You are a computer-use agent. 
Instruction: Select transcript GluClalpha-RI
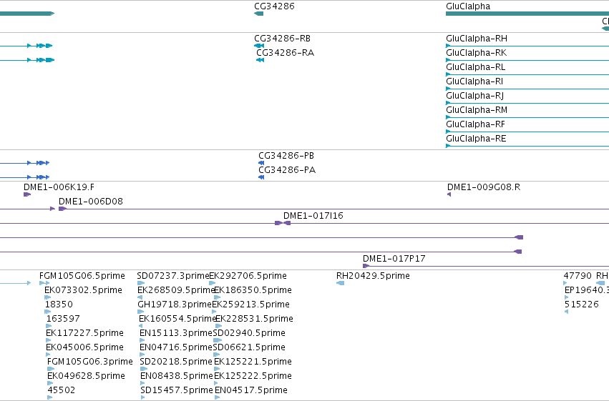coord(474,81)
